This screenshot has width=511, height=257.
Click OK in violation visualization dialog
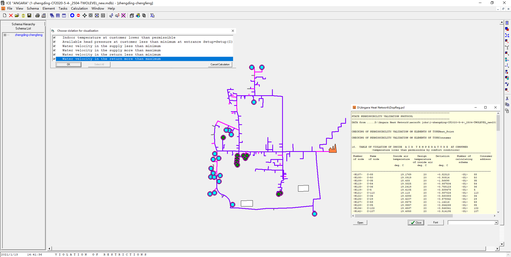coord(68,64)
